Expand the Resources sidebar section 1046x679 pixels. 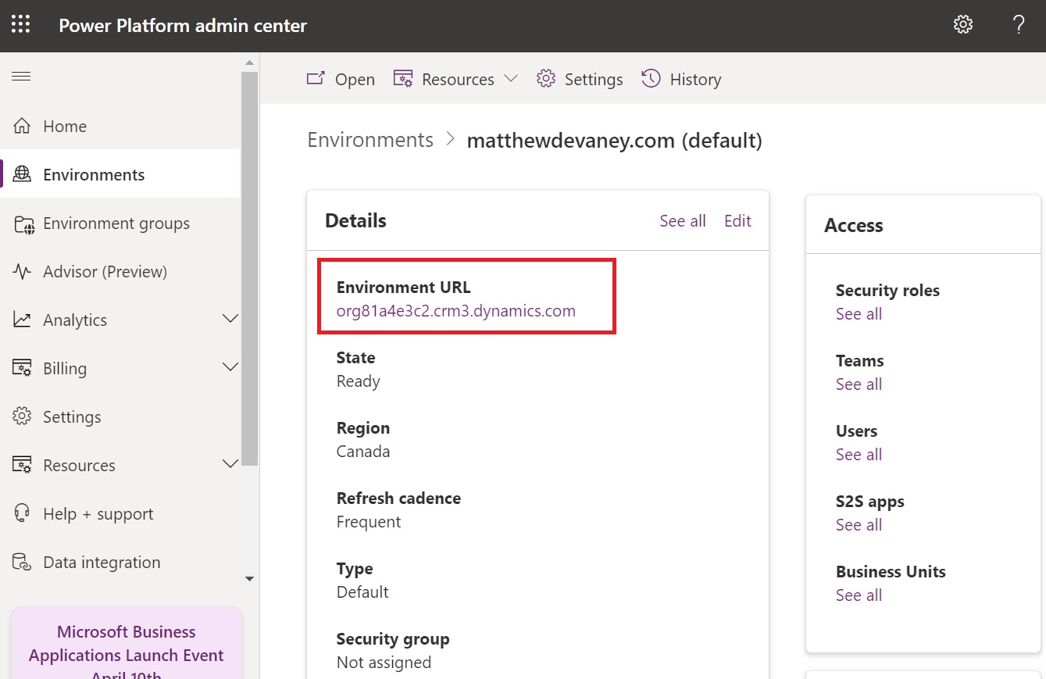click(230, 464)
